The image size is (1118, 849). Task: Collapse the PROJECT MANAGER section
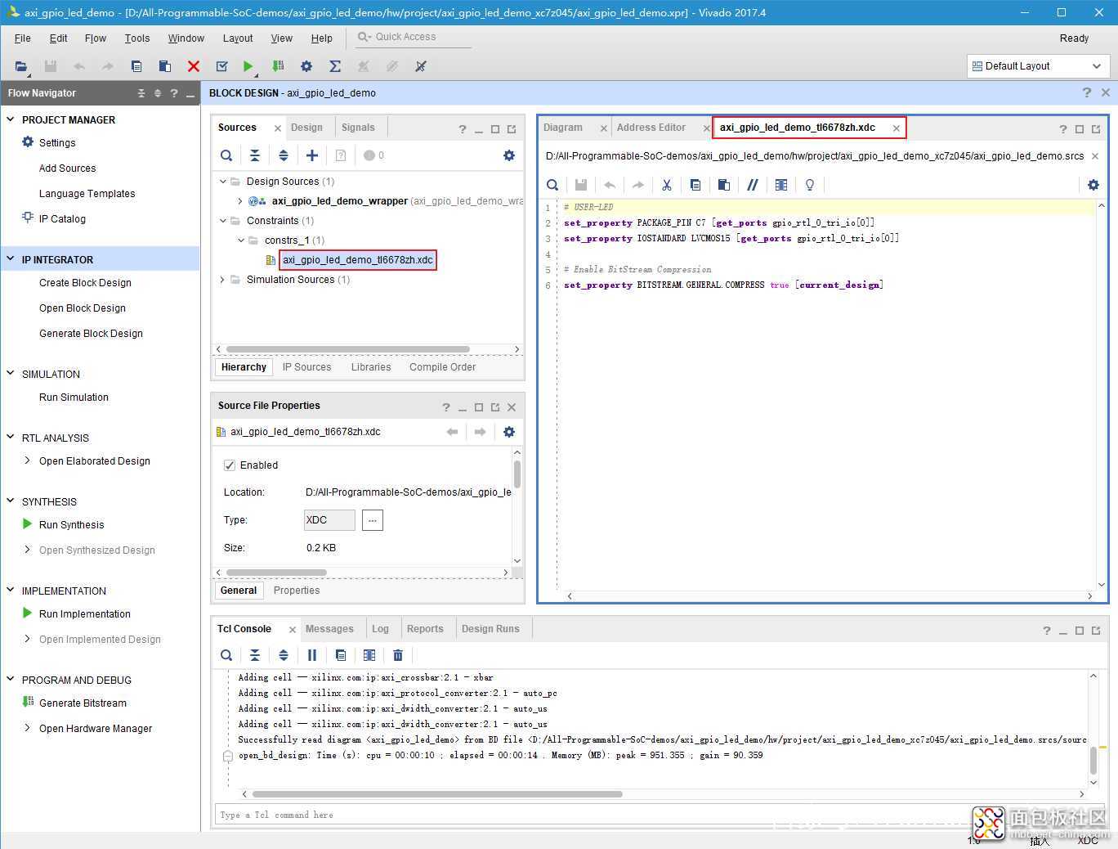pyautogui.click(x=11, y=119)
